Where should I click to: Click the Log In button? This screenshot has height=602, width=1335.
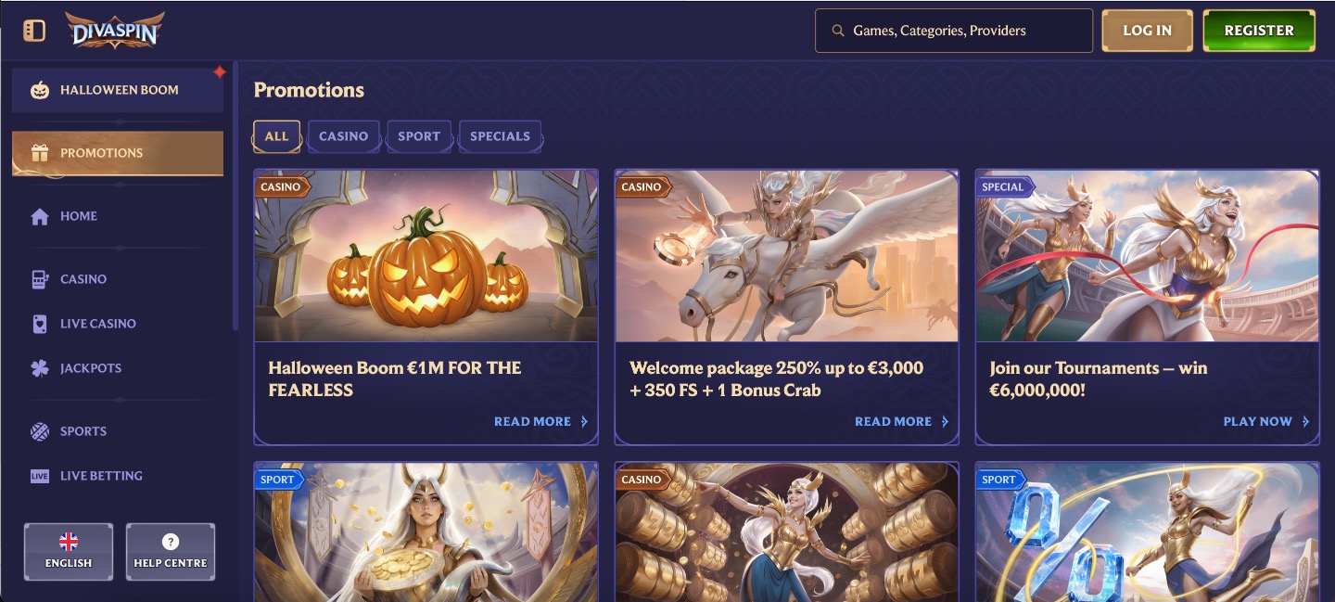[1147, 31]
